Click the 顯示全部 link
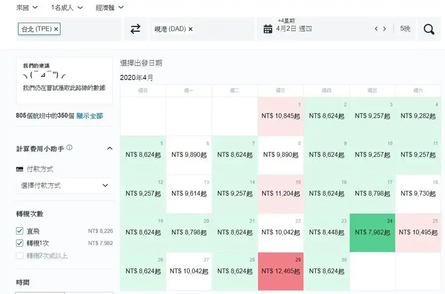 89,116
